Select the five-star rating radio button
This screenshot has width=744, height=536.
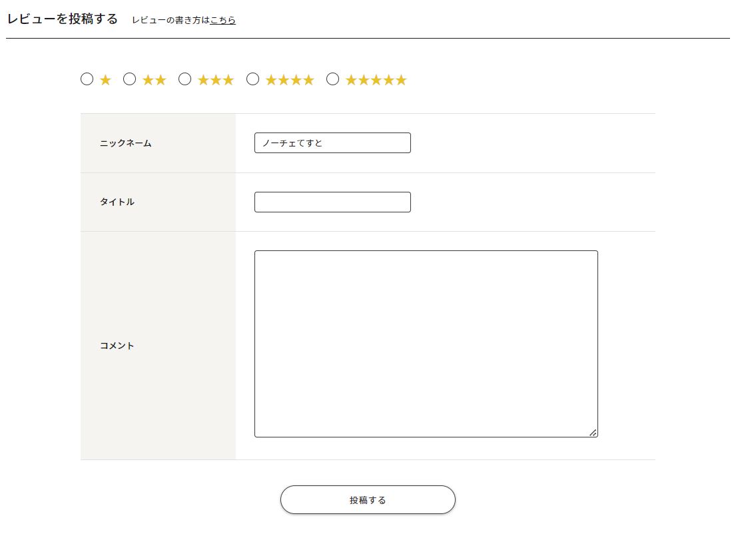[x=332, y=79]
